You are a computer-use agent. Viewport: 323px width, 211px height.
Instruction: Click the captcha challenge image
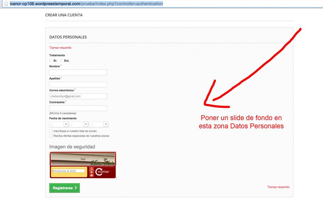click(x=83, y=159)
